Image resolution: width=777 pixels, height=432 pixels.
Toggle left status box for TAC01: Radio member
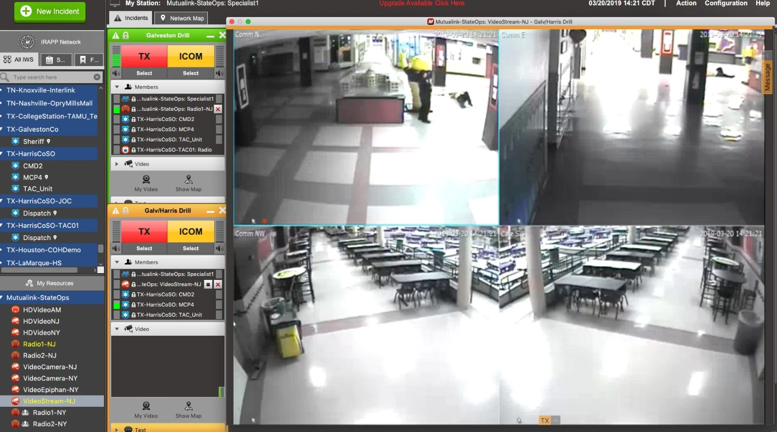point(117,150)
